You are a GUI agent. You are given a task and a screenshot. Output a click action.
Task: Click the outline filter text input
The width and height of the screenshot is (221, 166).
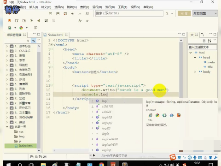click(x=203, y=47)
